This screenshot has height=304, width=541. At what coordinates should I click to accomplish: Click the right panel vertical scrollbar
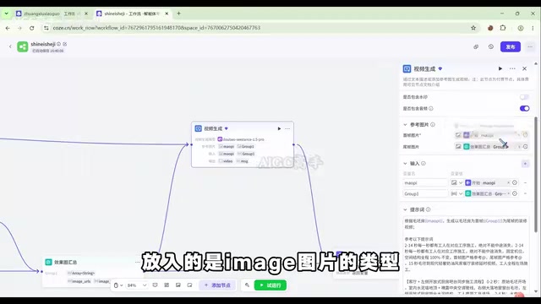535,174
